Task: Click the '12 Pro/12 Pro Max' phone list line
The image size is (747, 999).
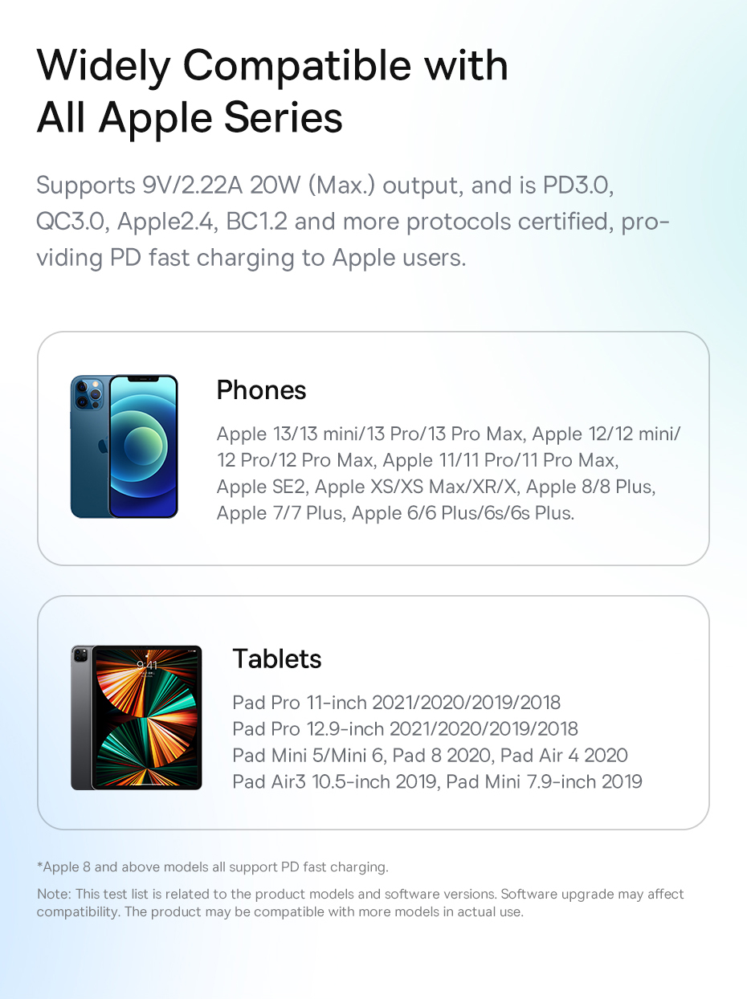Action: tap(417, 461)
